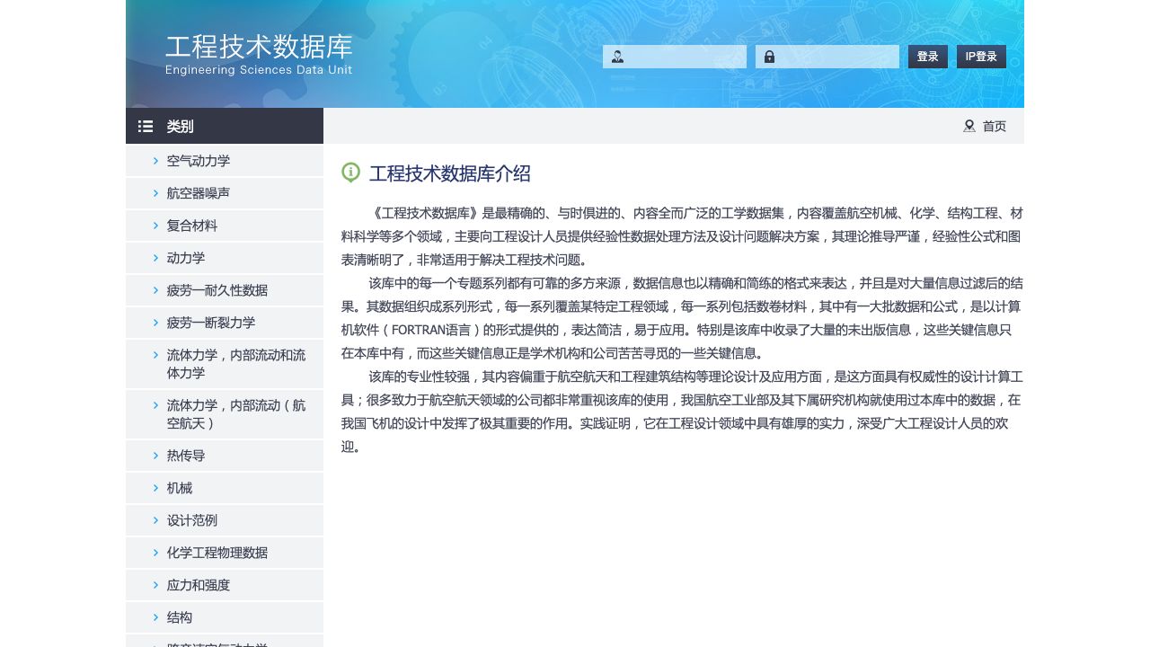The height and width of the screenshot is (647, 1150).
Task: Open the 疲劳一断裂力学 category
Action: coord(211,323)
